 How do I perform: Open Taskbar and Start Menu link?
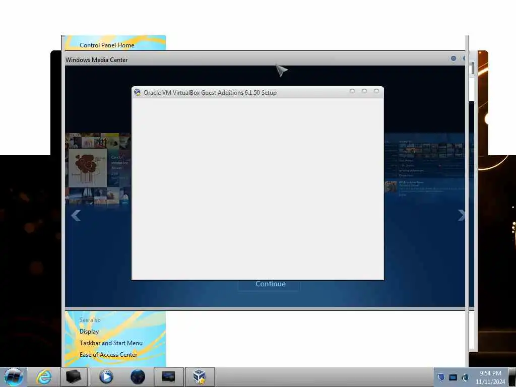[x=111, y=343]
